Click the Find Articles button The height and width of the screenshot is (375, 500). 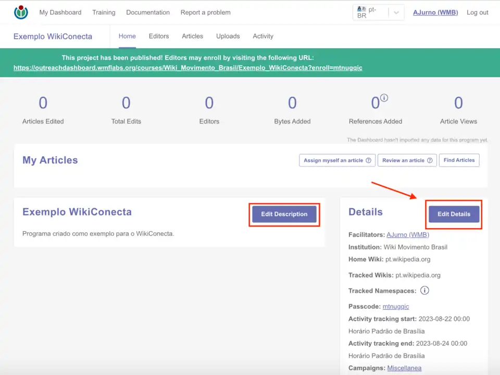pyautogui.click(x=459, y=160)
